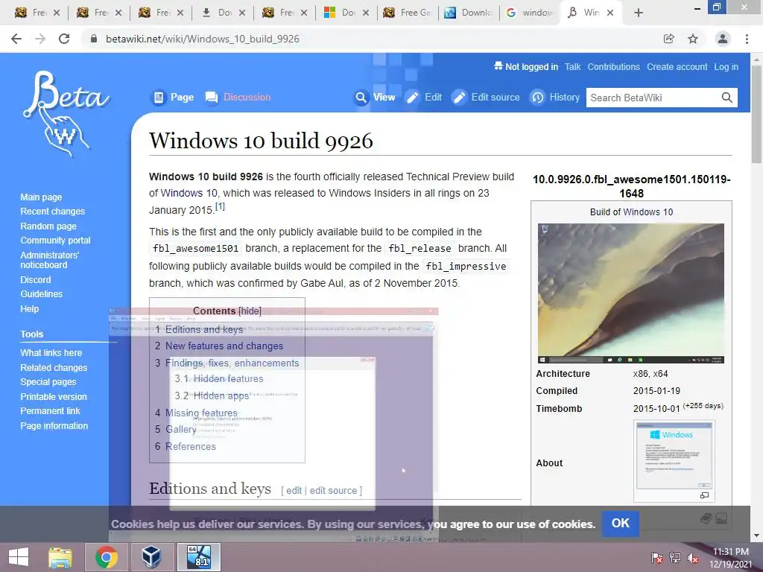Close the active Win tab
The width and height of the screenshot is (763, 572).
click(610, 13)
